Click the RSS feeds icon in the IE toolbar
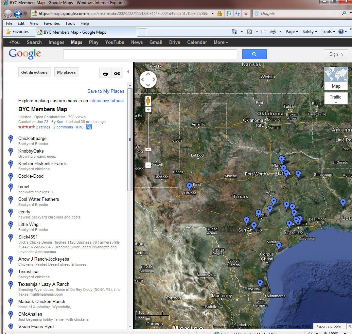Screen dimensions: 352x334 (249, 32)
